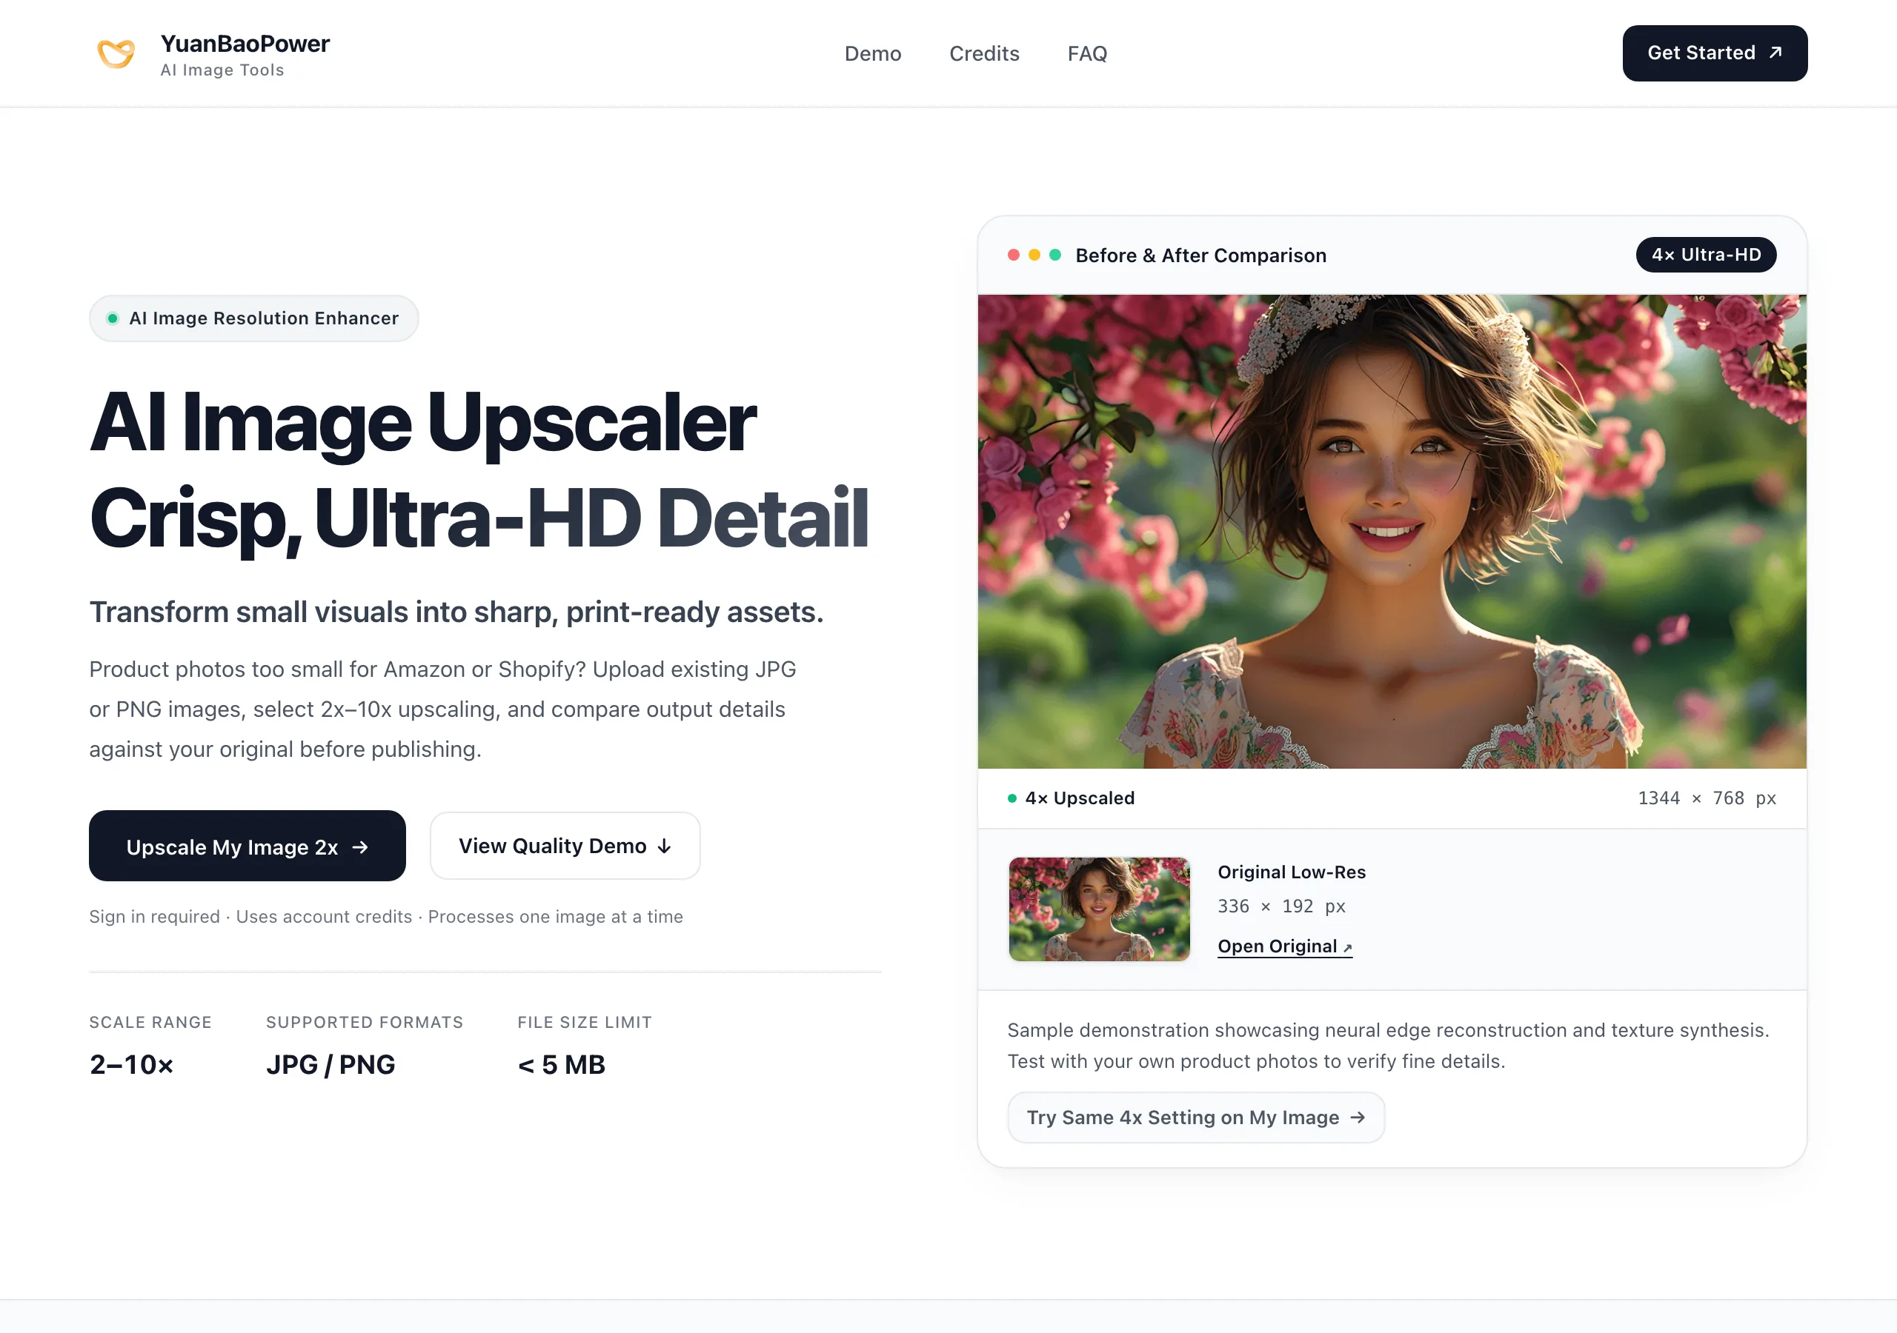
Task: Click the AI Image Resolution Enhancer pill
Action: coord(253,318)
